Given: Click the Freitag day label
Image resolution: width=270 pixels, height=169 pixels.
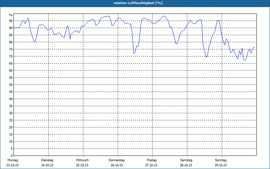Looking at the screenshot, I should [x=152, y=160].
